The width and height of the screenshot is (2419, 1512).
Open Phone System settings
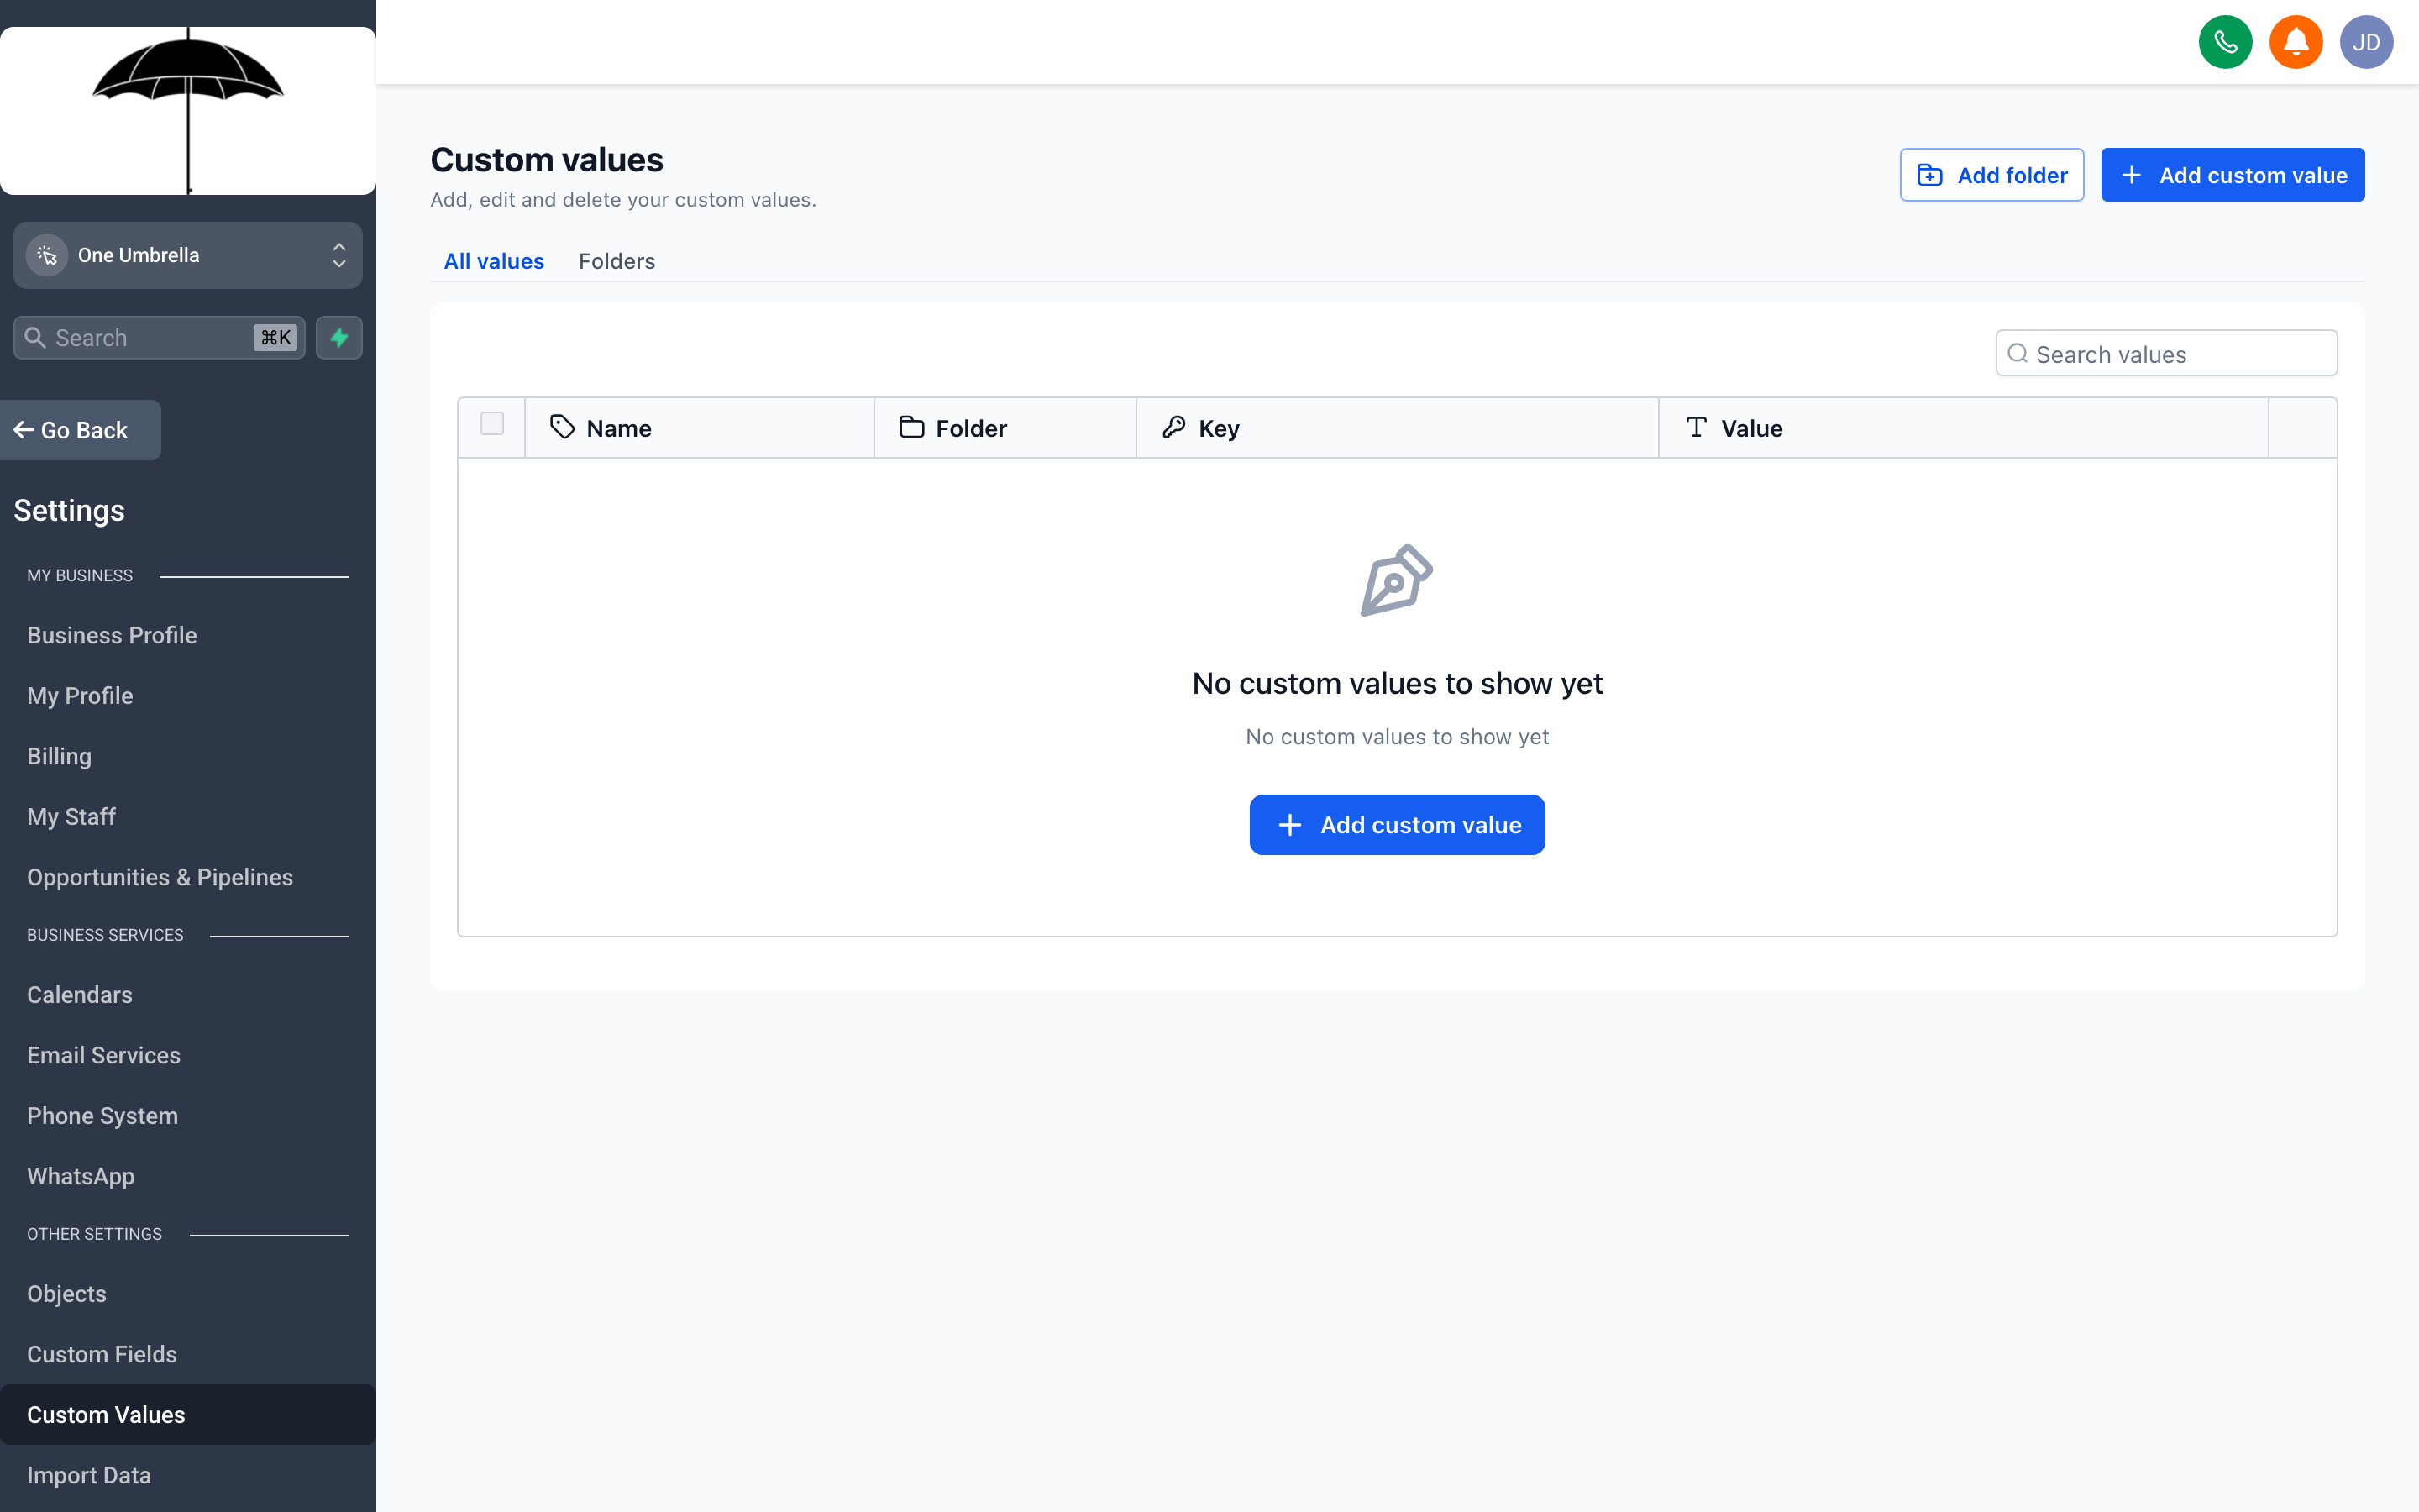coord(102,1116)
